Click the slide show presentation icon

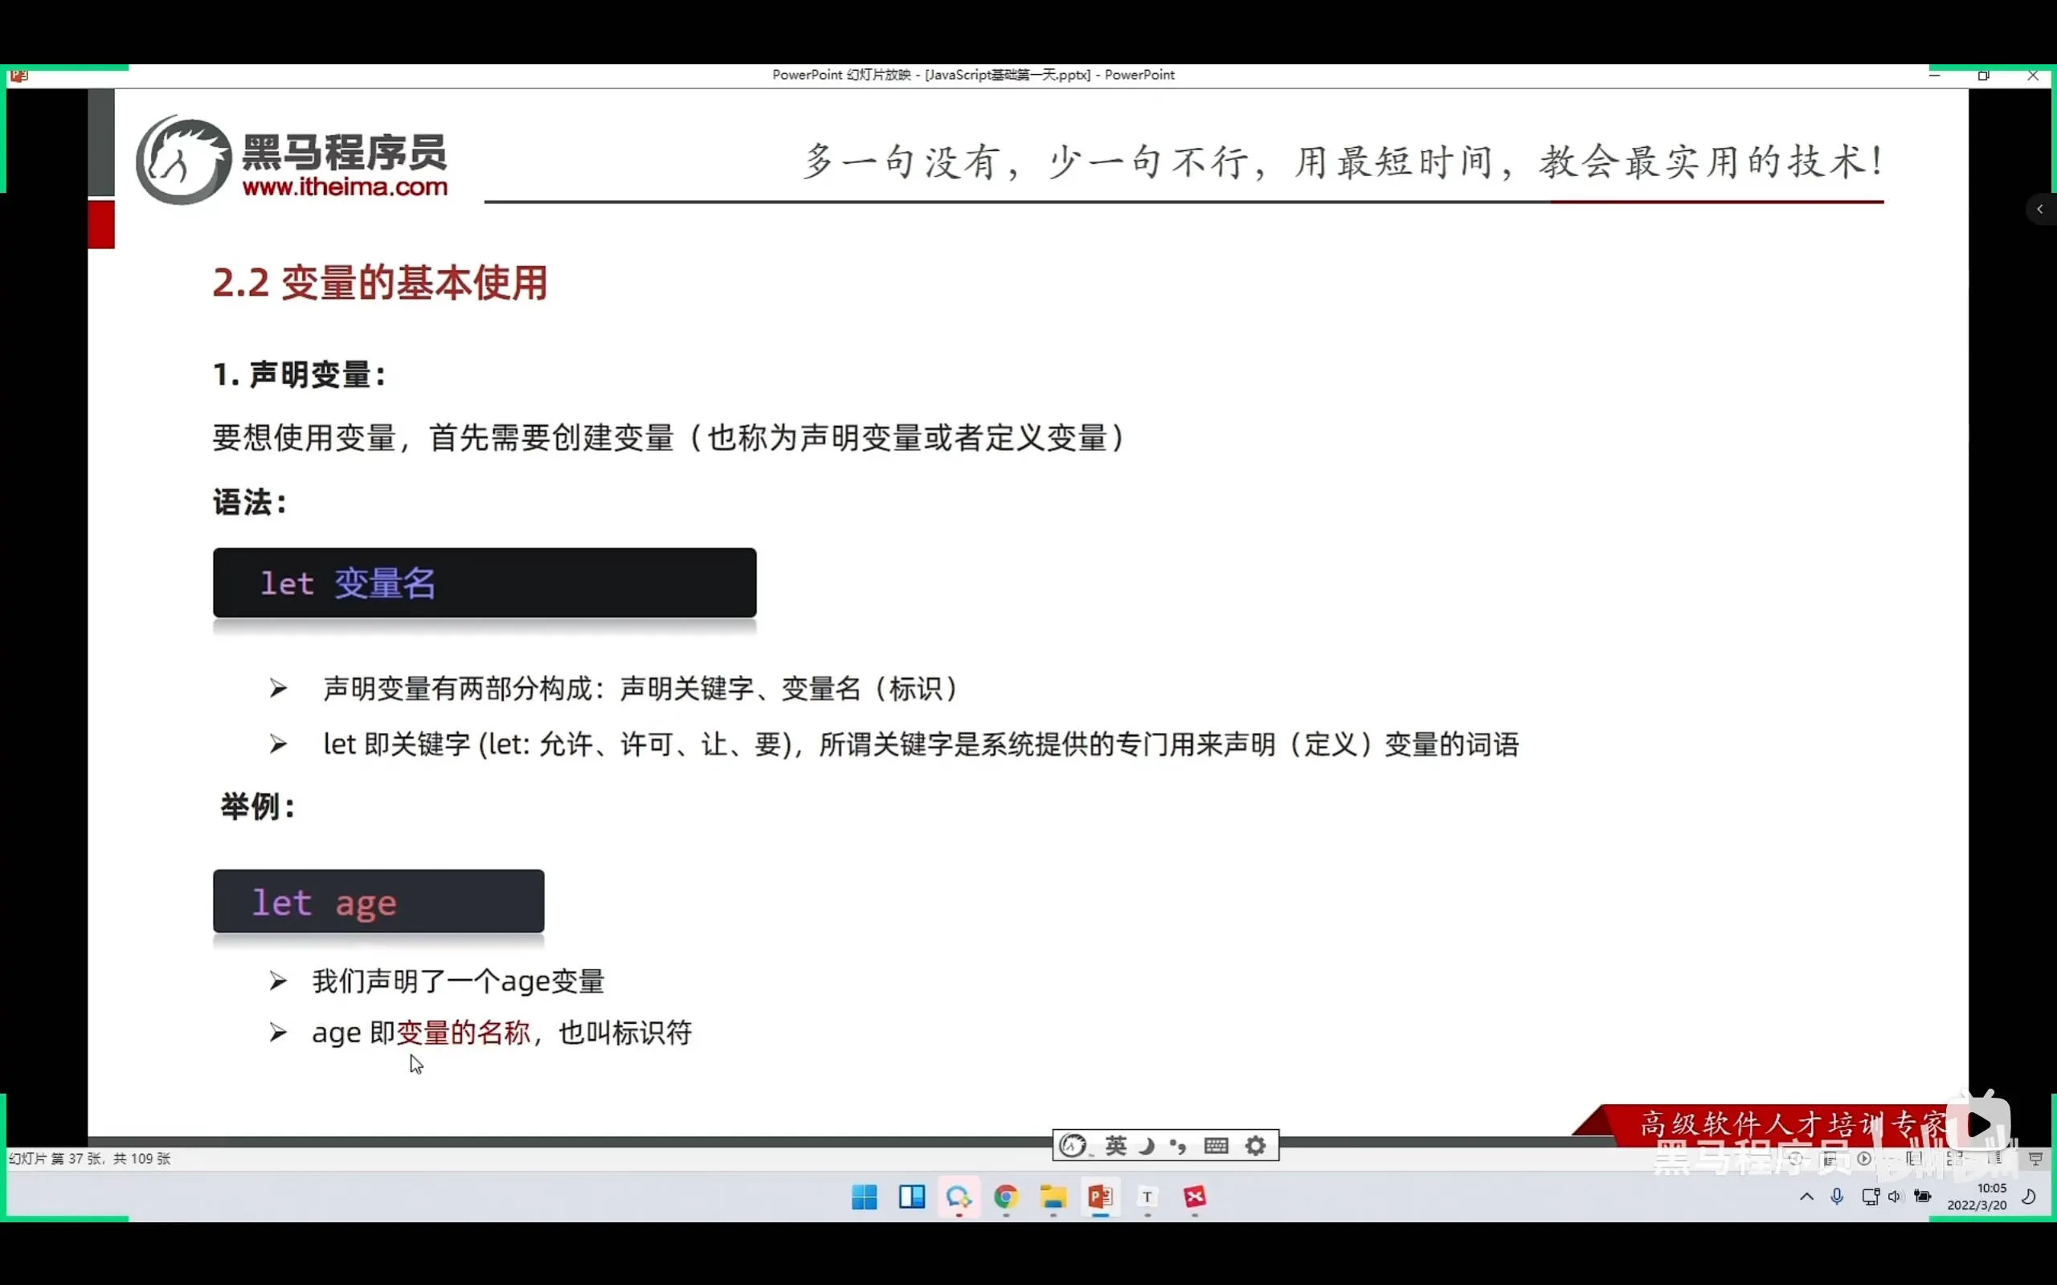click(2035, 1158)
